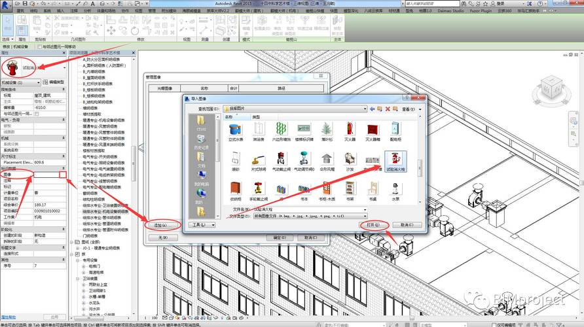584x327 pixels.
Task: Select the 六边形墙饰 image file
Action: (x=282, y=132)
